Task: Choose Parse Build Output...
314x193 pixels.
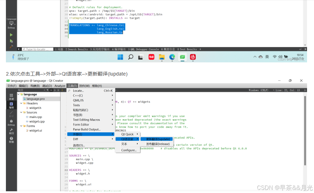Action: tap(90, 129)
